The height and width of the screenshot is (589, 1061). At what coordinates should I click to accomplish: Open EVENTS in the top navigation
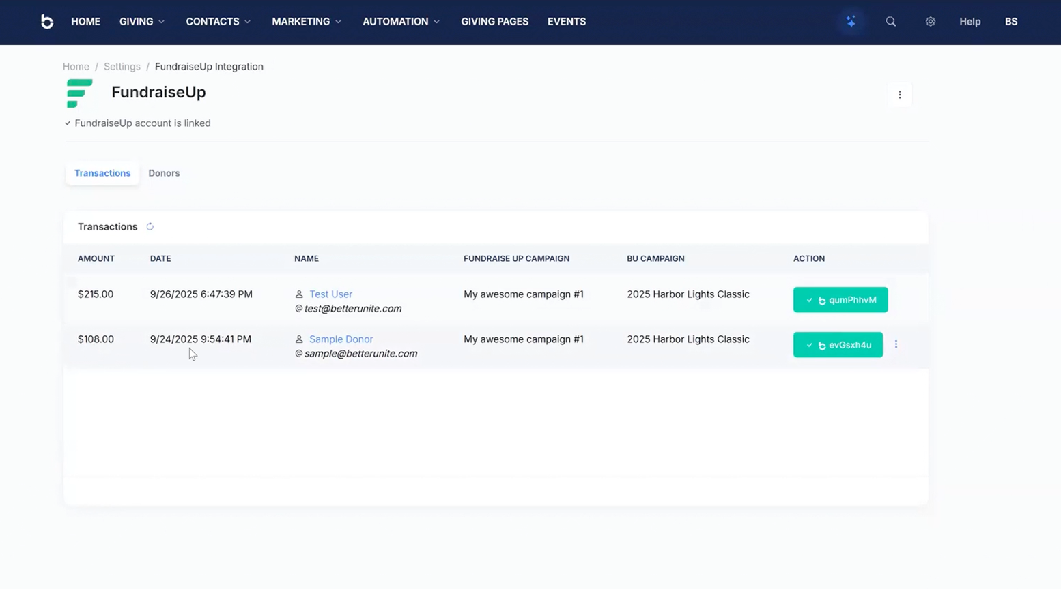pyautogui.click(x=567, y=22)
